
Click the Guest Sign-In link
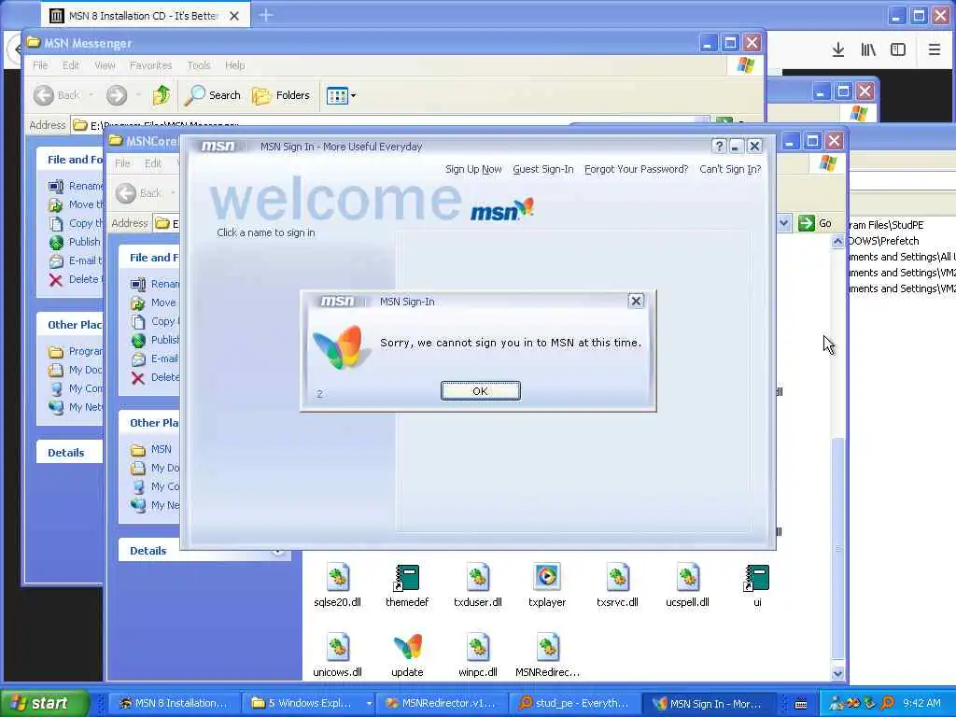point(543,169)
